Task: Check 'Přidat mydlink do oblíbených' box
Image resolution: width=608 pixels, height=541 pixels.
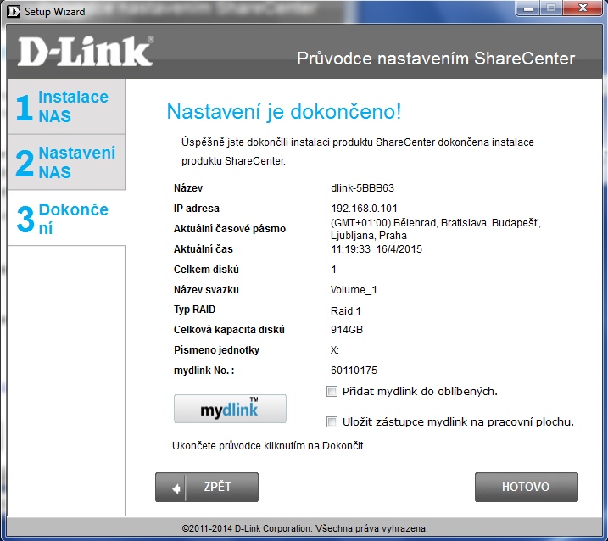Action: pyautogui.click(x=332, y=391)
